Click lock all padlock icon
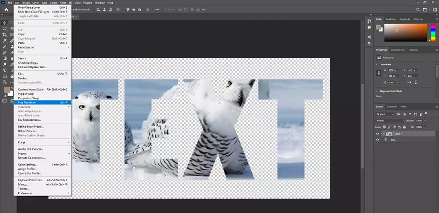Viewport: 439px width, 213px height. pyautogui.click(x=404, y=127)
